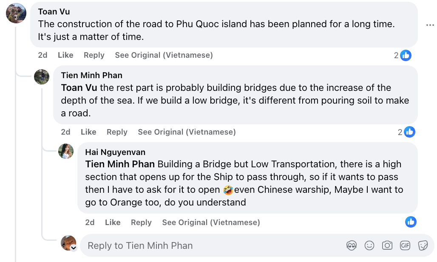
Task: Click the camera photo attach icon
Action: [387, 245]
